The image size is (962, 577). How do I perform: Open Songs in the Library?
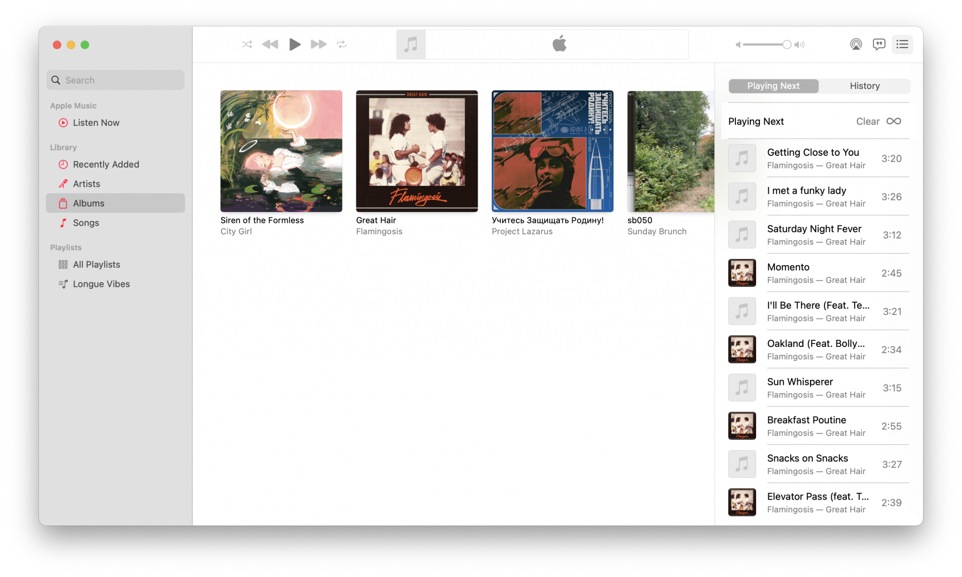pos(115,222)
